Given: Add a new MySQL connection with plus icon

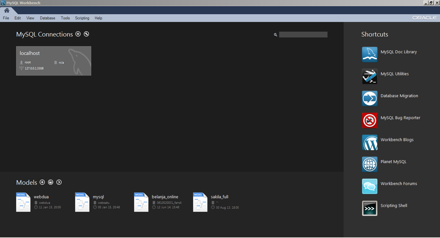Looking at the screenshot, I should 78,34.
